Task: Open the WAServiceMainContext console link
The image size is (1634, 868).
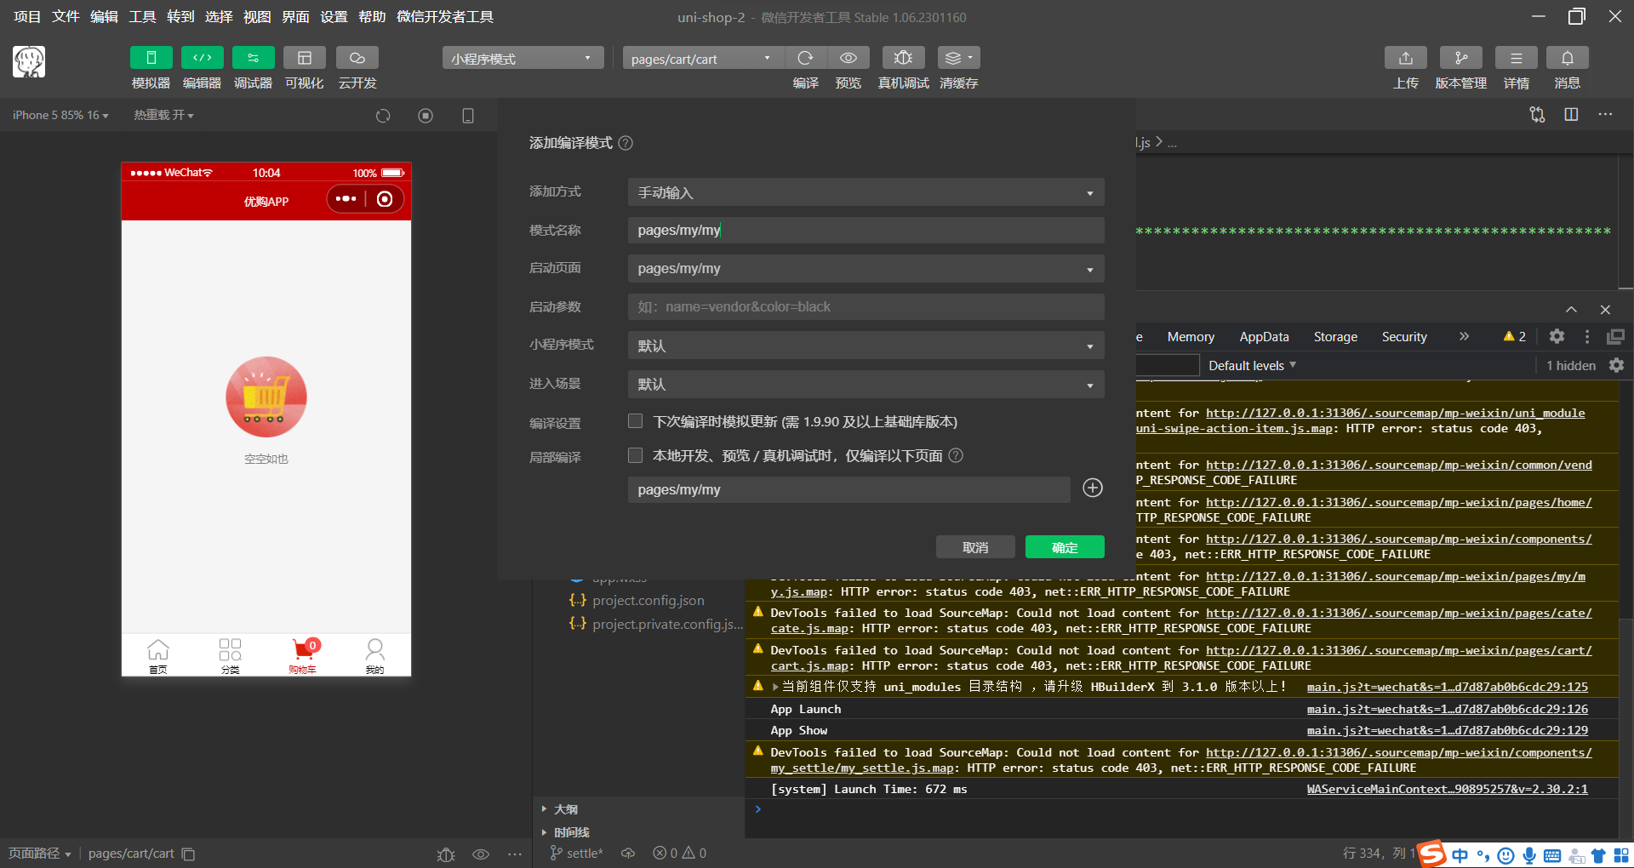Action: pyautogui.click(x=1447, y=789)
